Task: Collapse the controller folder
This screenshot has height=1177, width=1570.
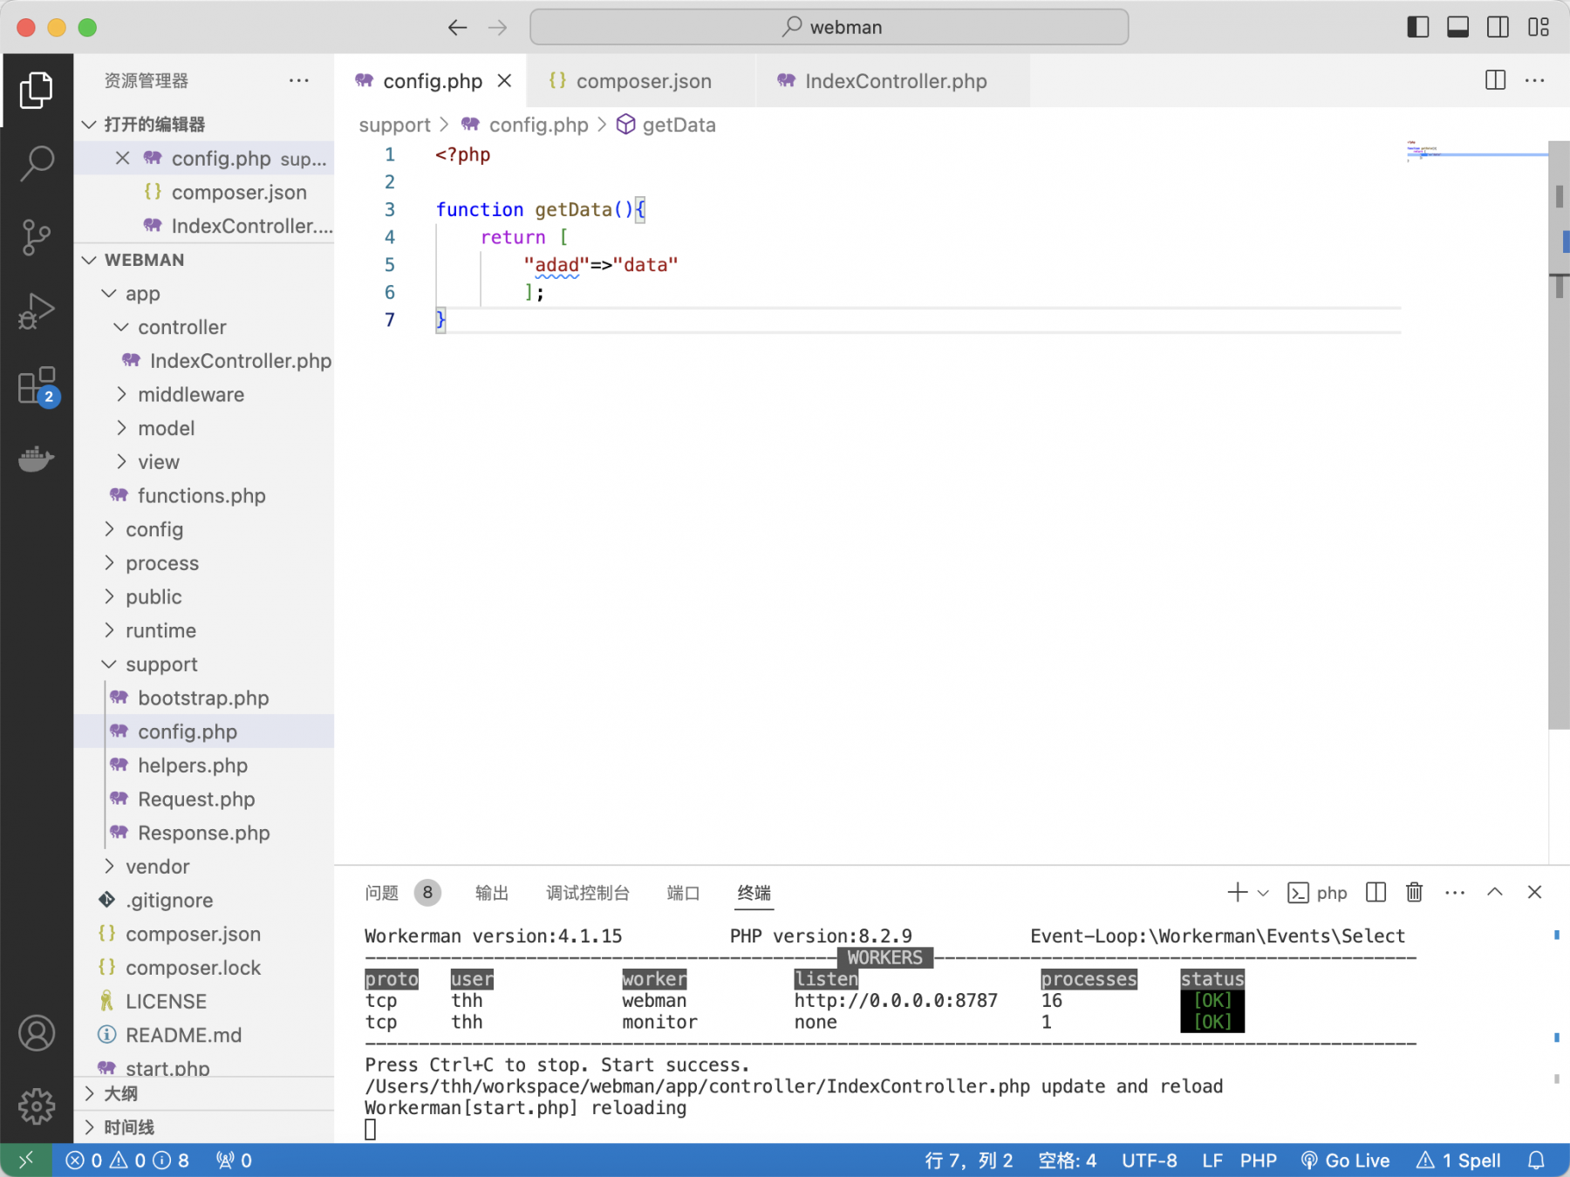Action: (204, 327)
